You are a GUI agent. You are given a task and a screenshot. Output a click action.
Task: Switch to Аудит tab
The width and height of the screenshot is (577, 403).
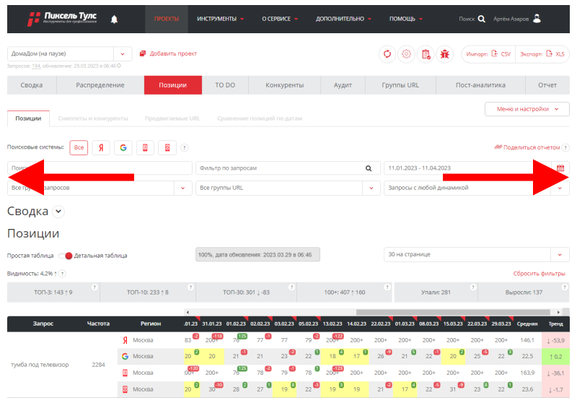pos(343,85)
